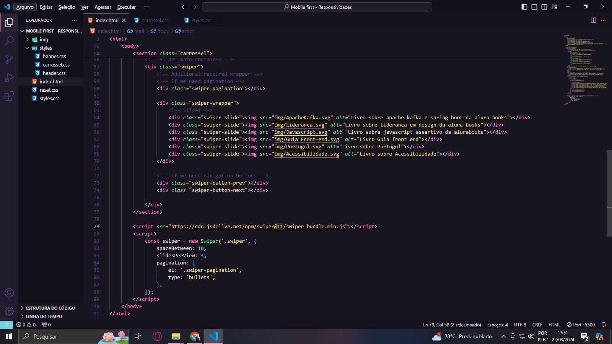
Task: Open Google Chrome from taskbar
Action: 195,336
